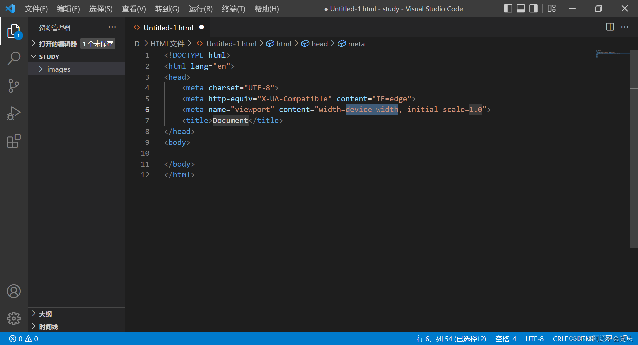Screen dimensions: 638x345
Task: Click the unsaved dot on Untitled-1.html tab
Action: 201,27
